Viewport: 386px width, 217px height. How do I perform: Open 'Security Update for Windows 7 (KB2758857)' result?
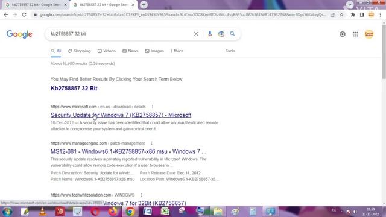(121, 115)
